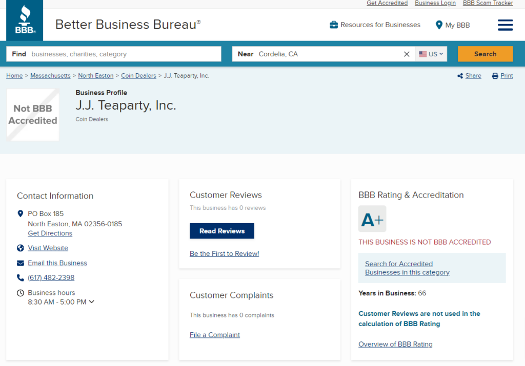Click 'This business has 0 complaints' text
Viewport: 525px width, 366px height.
232,315
